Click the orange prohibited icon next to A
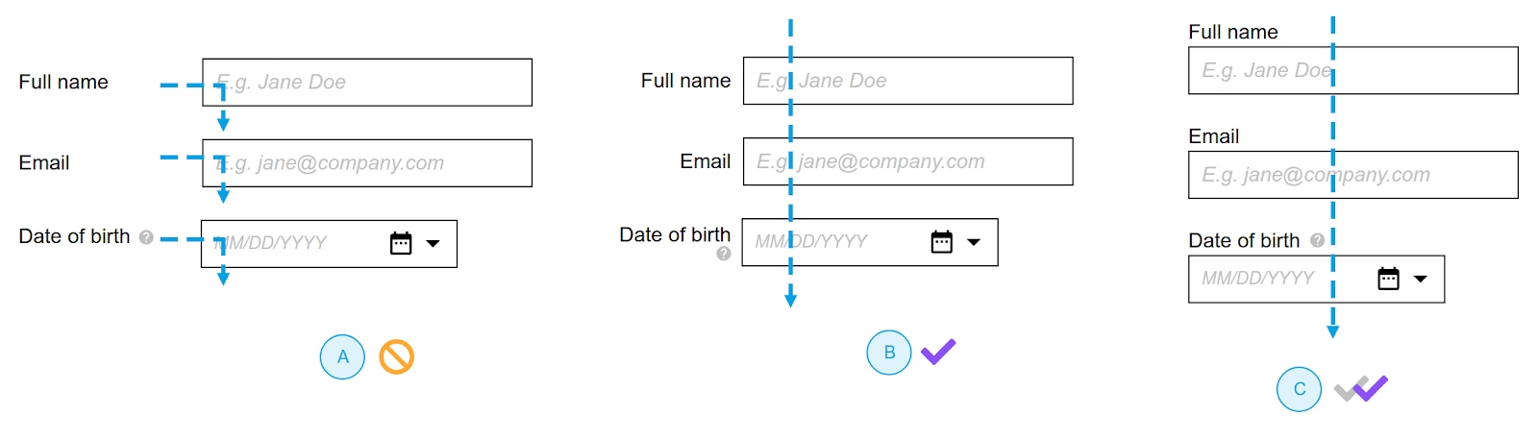Screen dimensions: 1538x440 396,356
